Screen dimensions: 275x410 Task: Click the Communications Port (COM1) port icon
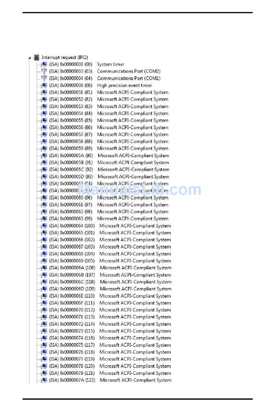(44, 78)
